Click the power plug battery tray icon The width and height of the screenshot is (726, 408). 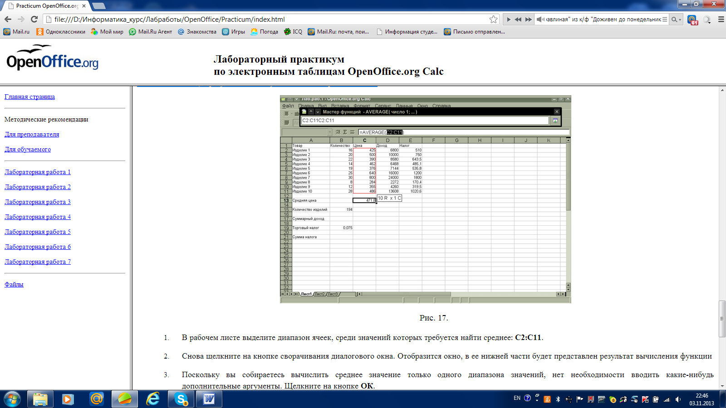coord(656,399)
